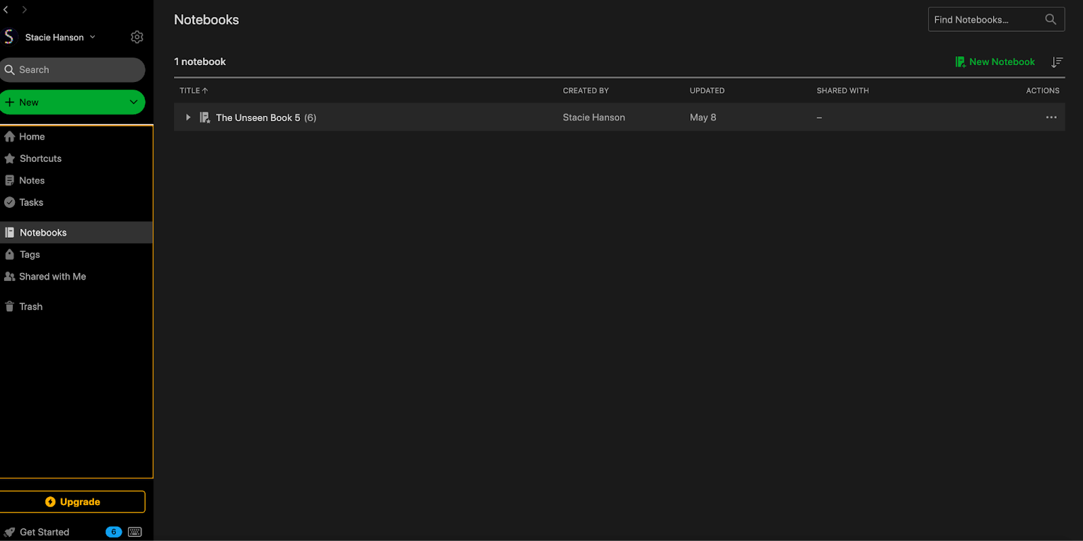Open Home in the sidebar
The height and width of the screenshot is (541, 1083).
click(x=76, y=137)
